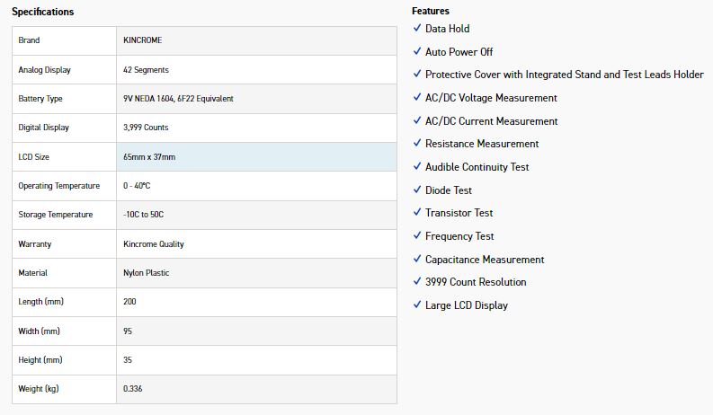Click the checkmark beside Resistance Measurement

click(416, 144)
